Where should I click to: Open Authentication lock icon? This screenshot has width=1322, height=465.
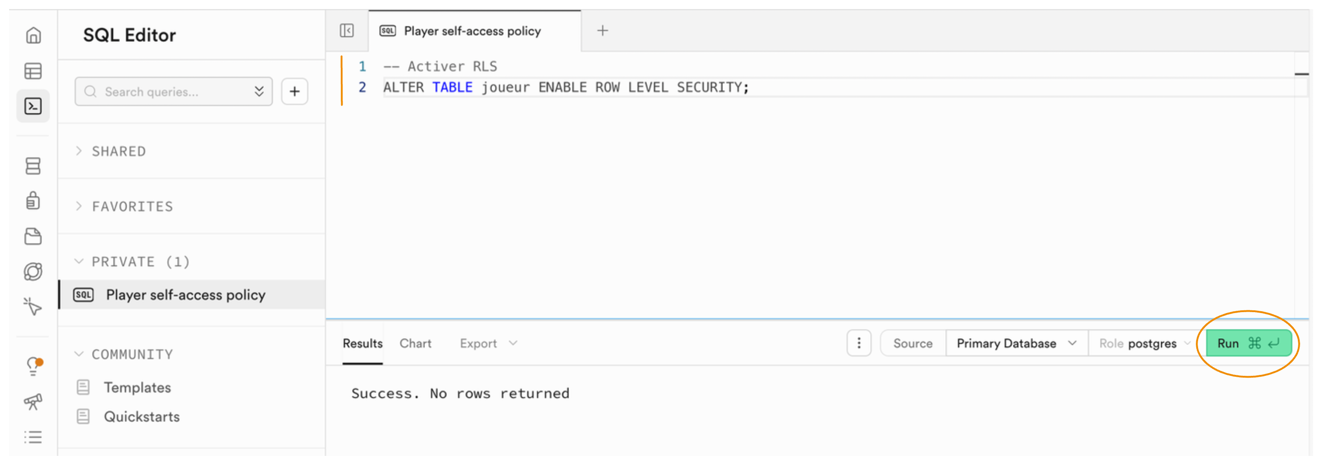(33, 201)
